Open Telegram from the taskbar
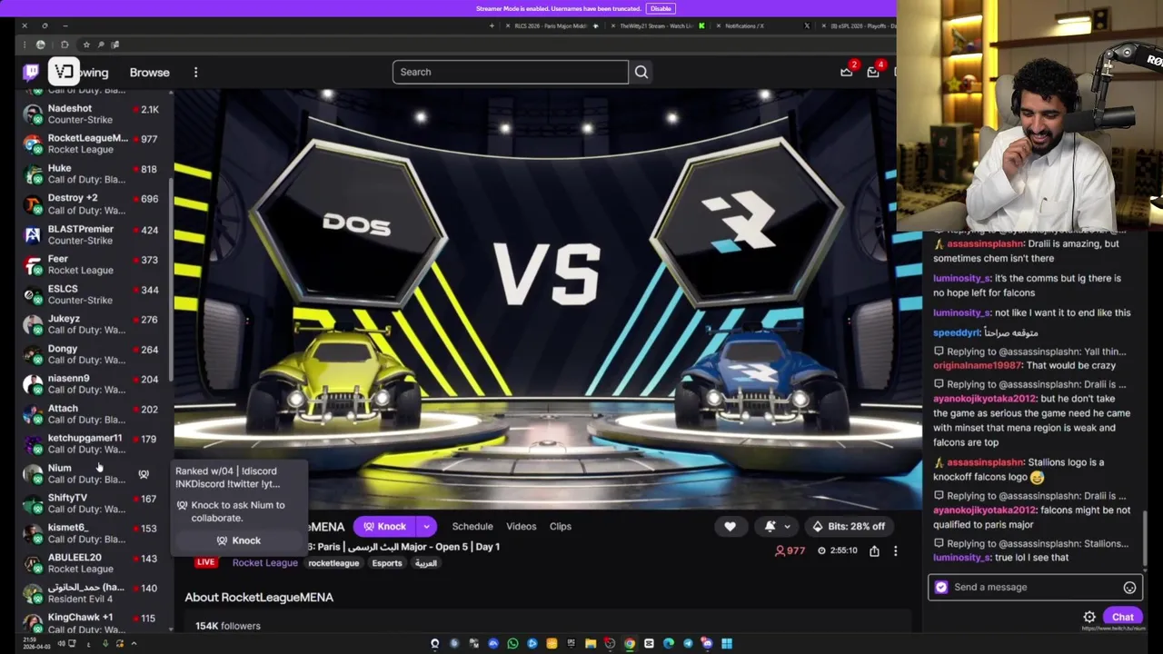This screenshot has height=654, width=1163. pos(688,643)
